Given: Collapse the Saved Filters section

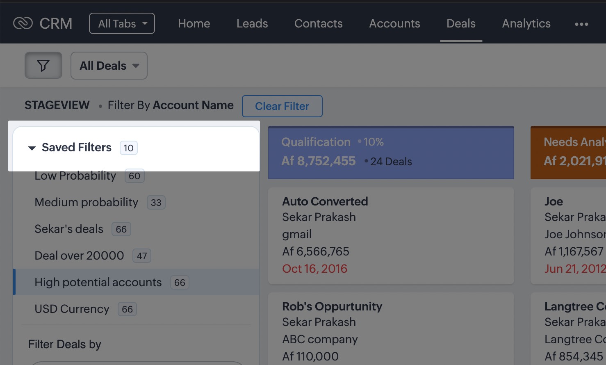Looking at the screenshot, I should click(x=32, y=148).
